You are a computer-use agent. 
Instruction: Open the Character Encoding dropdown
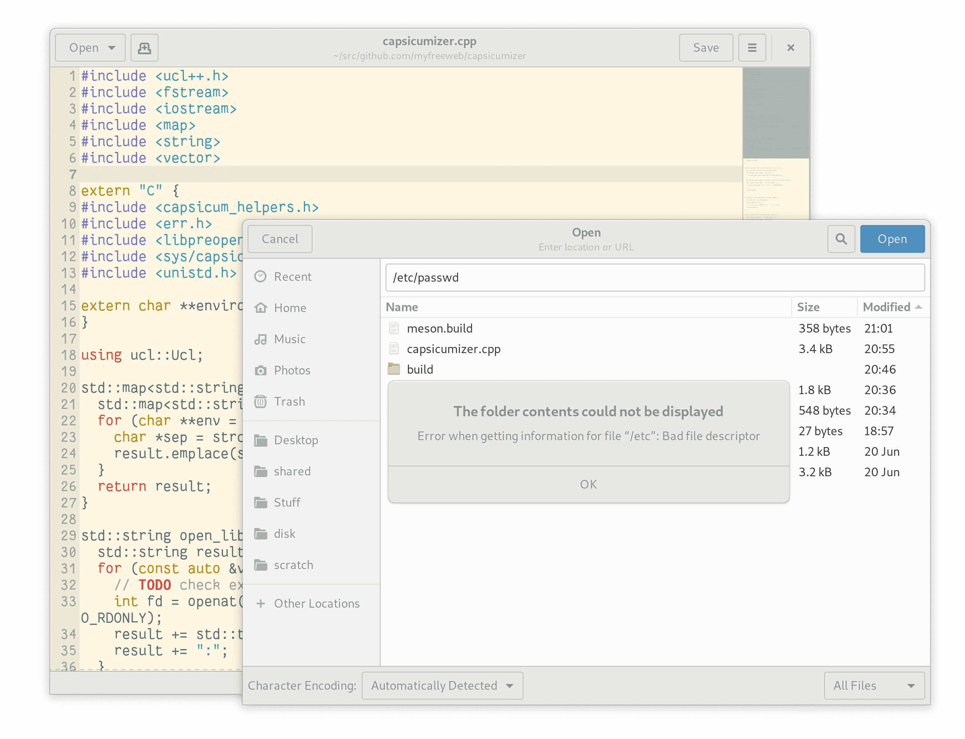coord(442,685)
